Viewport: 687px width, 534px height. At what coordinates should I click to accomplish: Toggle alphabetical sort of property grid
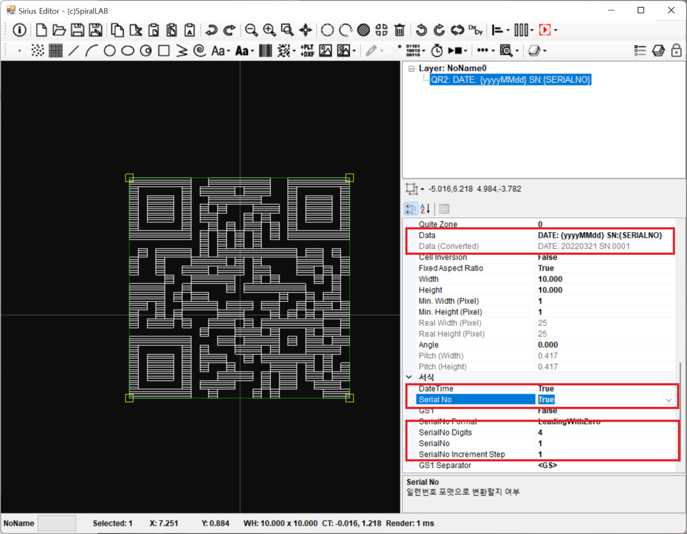[x=425, y=209]
